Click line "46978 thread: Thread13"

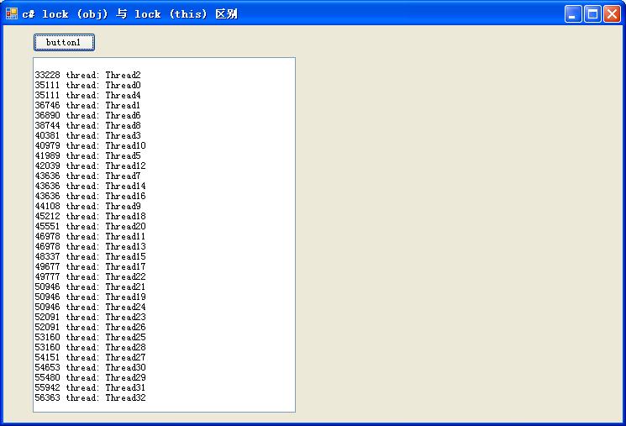tap(90, 246)
